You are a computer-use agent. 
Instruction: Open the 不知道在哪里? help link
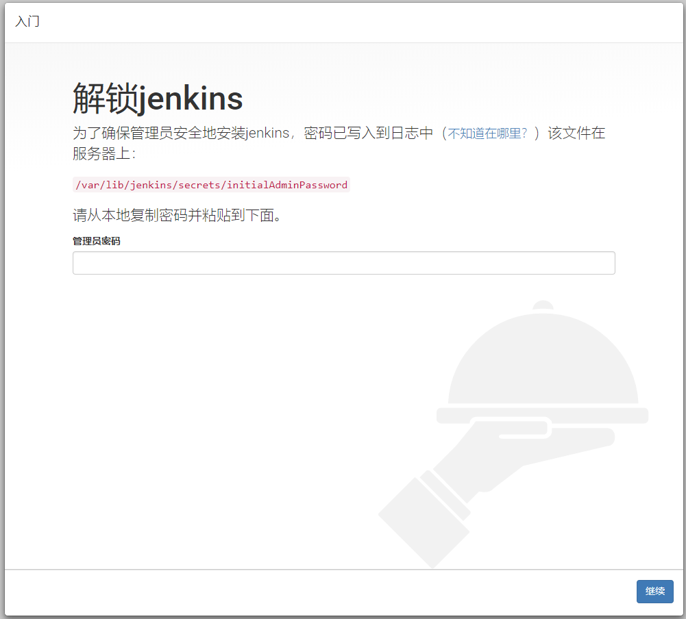[x=487, y=133]
